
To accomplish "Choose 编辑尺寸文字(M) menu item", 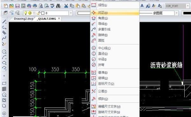I will coord(115,107).
